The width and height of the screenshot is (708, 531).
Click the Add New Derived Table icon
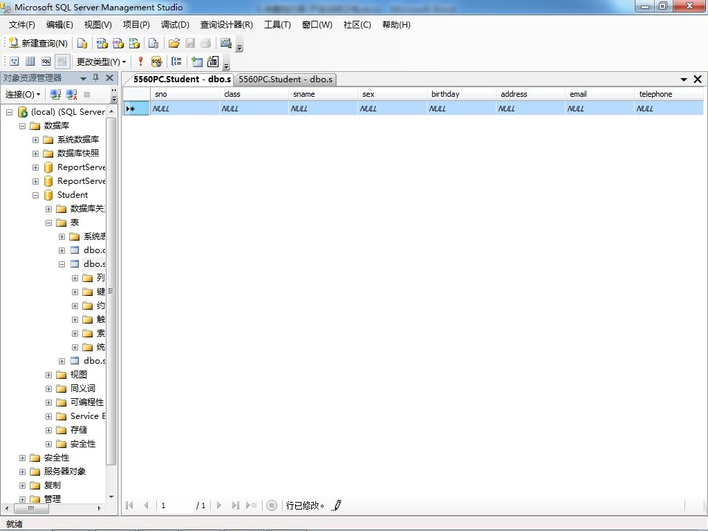pyautogui.click(x=213, y=61)
